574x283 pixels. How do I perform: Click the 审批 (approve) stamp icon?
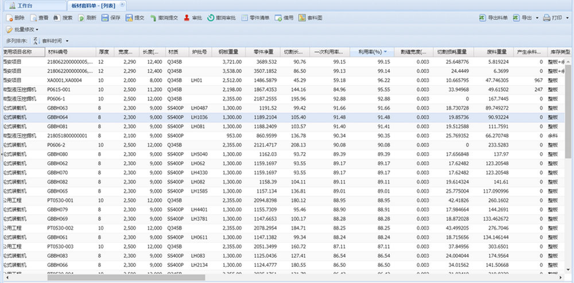pos(188,18)
